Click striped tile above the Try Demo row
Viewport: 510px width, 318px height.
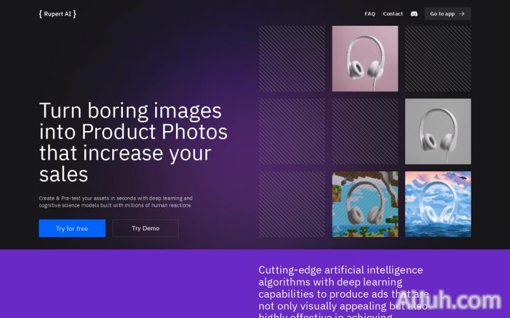[x=292, y=131]
